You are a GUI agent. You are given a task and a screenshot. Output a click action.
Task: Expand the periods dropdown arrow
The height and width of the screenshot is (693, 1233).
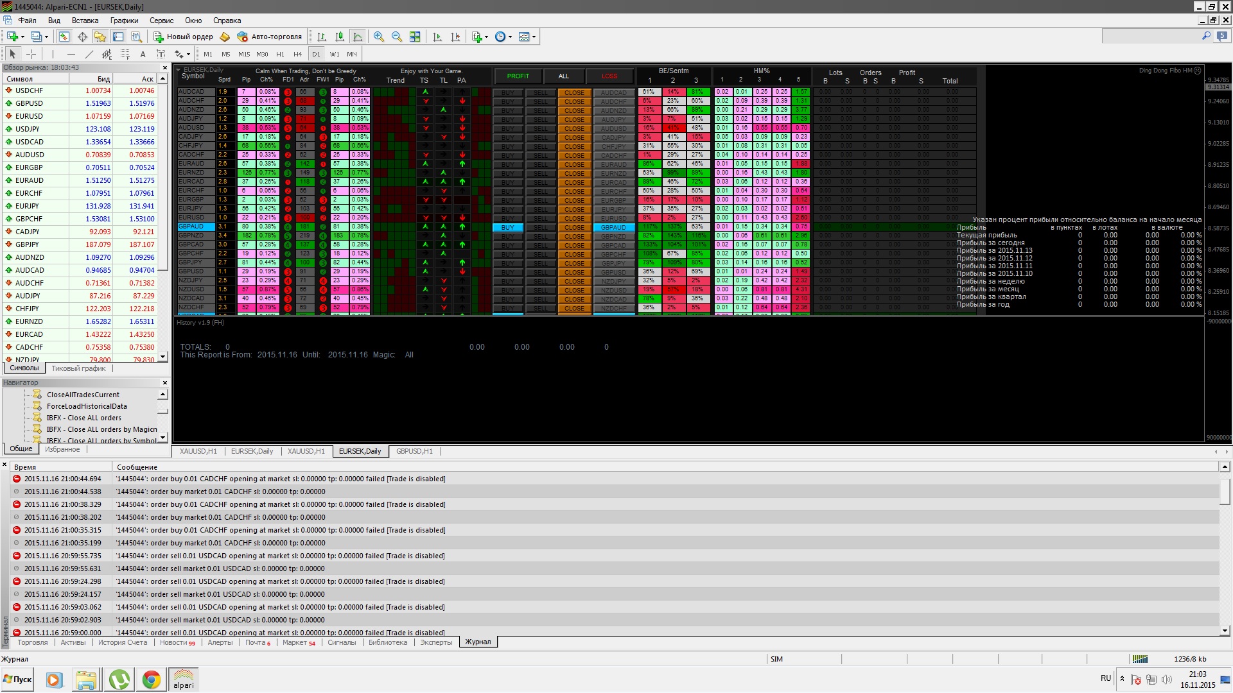tap(511, 37)
